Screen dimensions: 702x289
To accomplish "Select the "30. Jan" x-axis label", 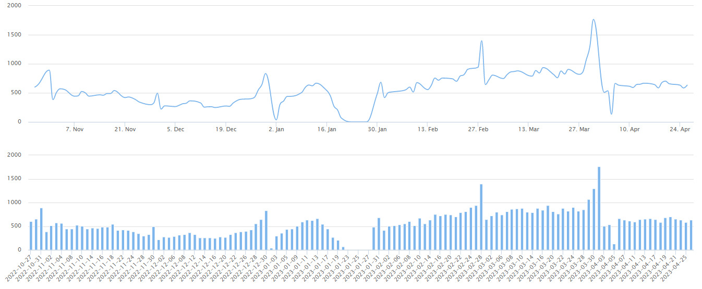I will pyautogui.click(x=377, y=129).
